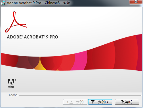Click the ADOBE ACROBAT 9 PRO heading
Image resolution: width=143 pixels, height=108 pixels.
click(x=32, y=37)
